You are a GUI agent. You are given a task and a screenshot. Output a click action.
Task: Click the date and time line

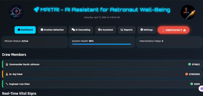pyautogui.click(x=102, y=17)
